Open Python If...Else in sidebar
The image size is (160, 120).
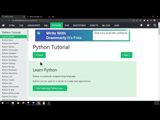click(x=8, y=90)
